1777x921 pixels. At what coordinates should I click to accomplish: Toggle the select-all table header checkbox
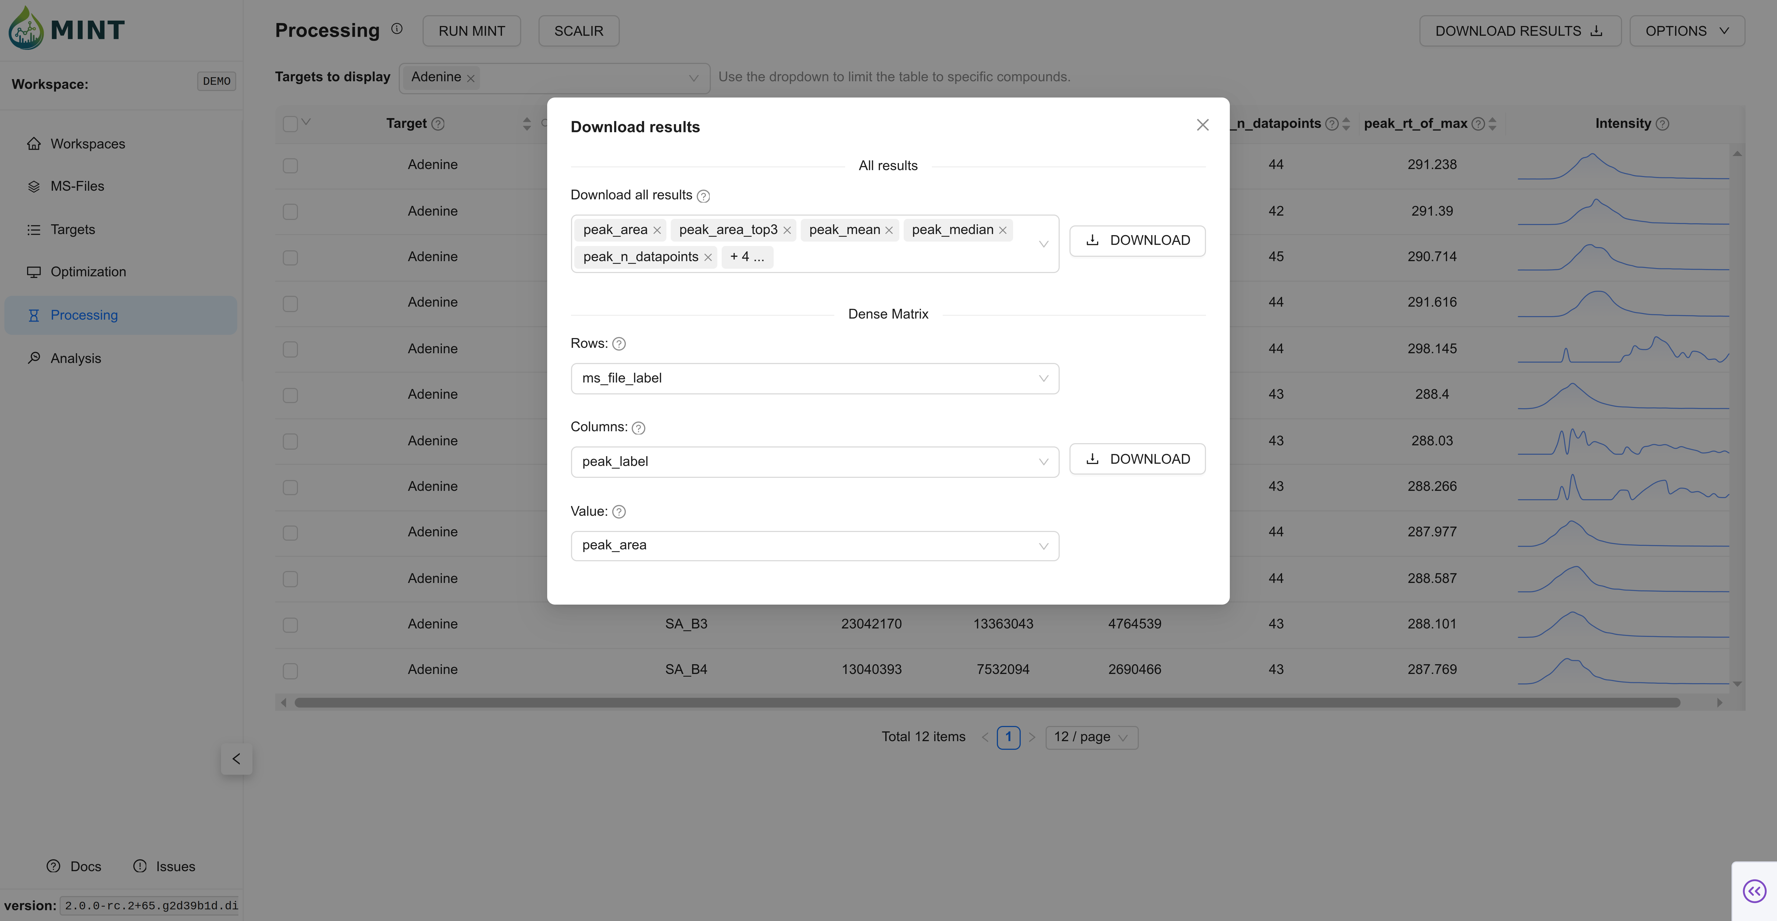(290, 124)
